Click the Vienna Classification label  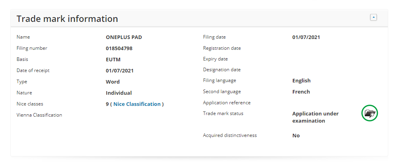click(x=39, y=115)
